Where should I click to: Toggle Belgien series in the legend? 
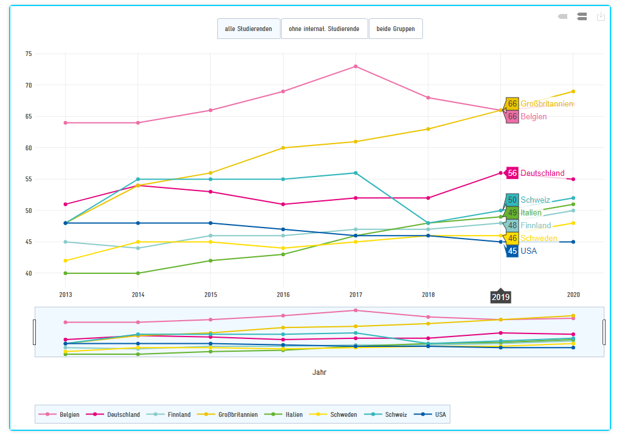pyautogui.click(x=62, y=414)
